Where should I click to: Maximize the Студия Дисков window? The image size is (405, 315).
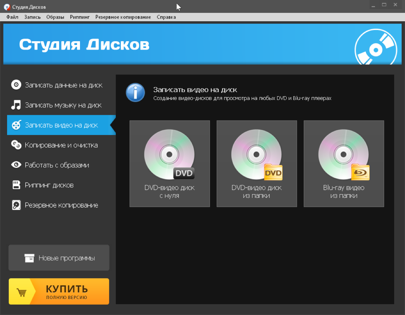[x=384, y=5]
